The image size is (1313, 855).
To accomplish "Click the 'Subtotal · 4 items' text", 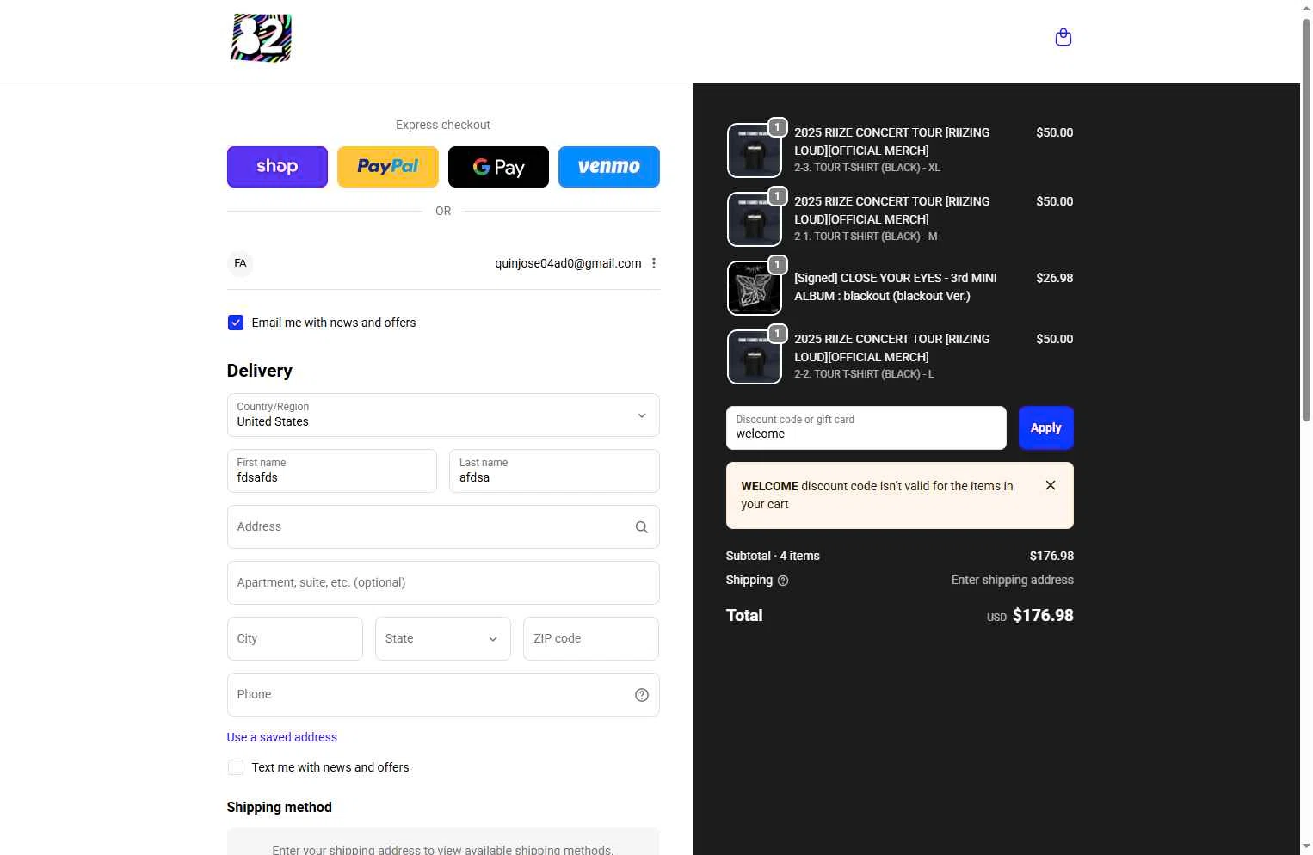I will (x=773, y=556).
